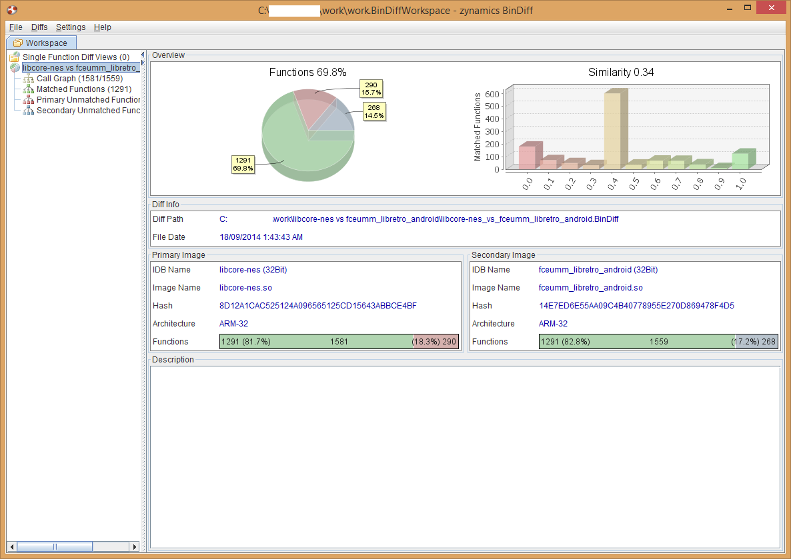Click the secondary Functions blue unmatched bar segment

click(757, 342)
